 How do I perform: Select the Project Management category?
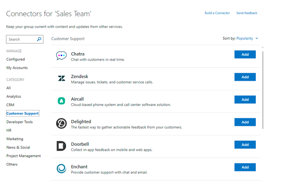[23, 156]
